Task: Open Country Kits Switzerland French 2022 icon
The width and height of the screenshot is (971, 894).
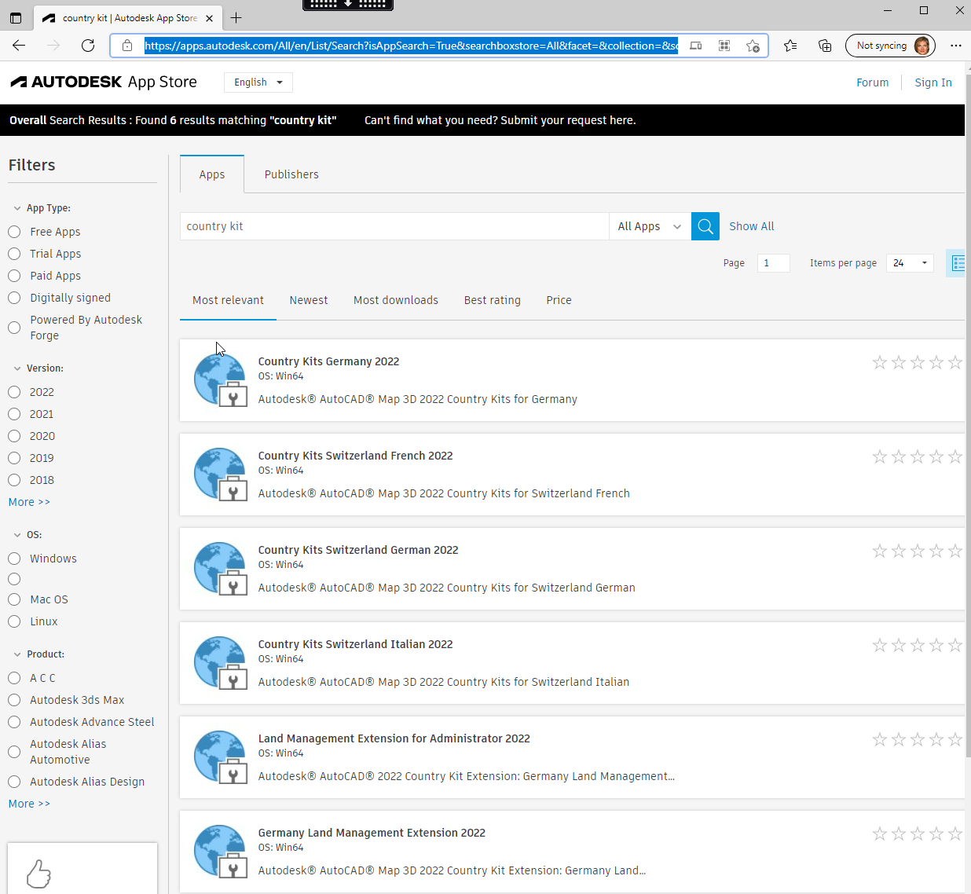Action: (x=221, y=474)
